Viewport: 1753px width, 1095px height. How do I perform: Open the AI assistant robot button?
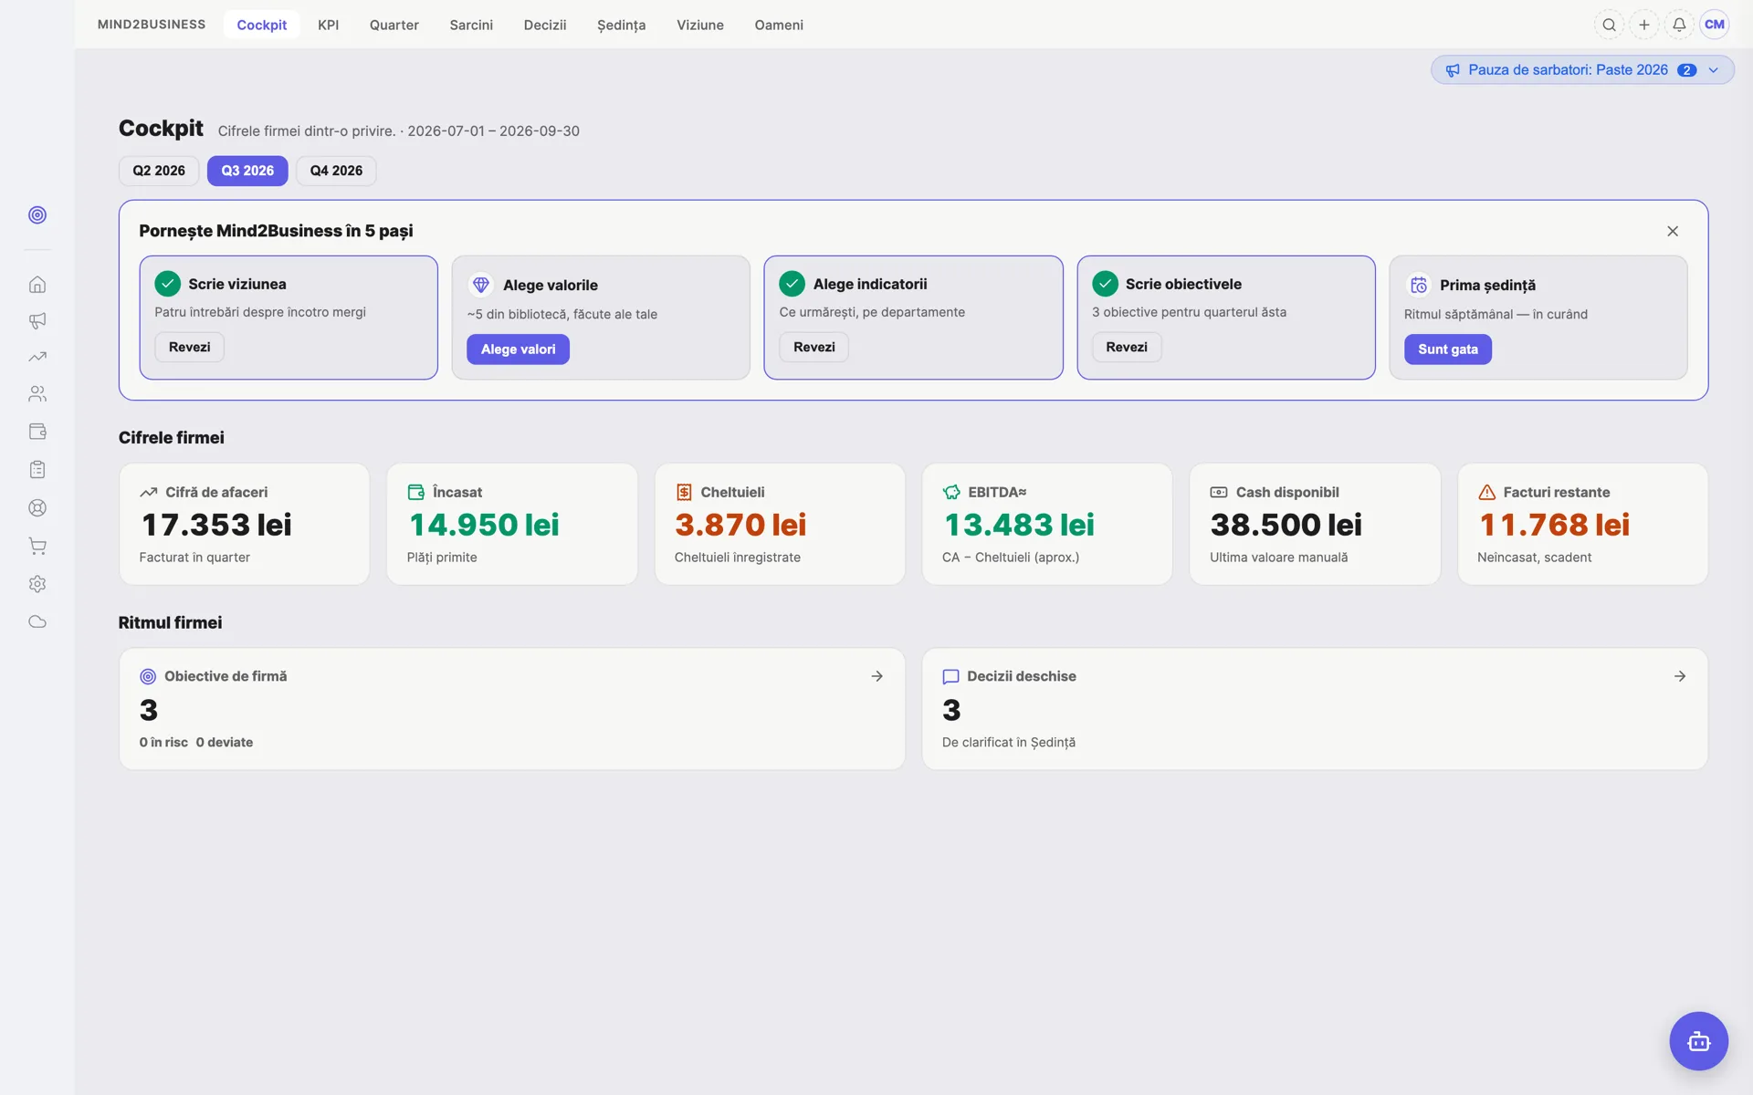(x=1698, y=1041)
